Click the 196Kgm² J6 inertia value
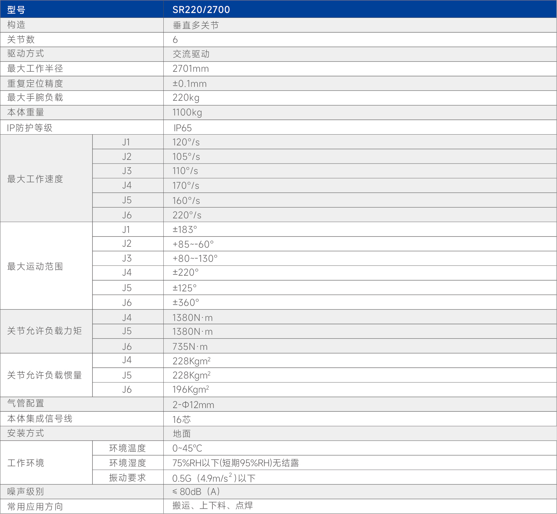557x514 pixels. (x=191, y=390)
